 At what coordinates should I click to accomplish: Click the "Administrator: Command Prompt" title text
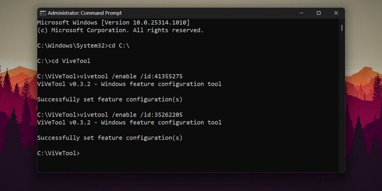pos(85,13)
